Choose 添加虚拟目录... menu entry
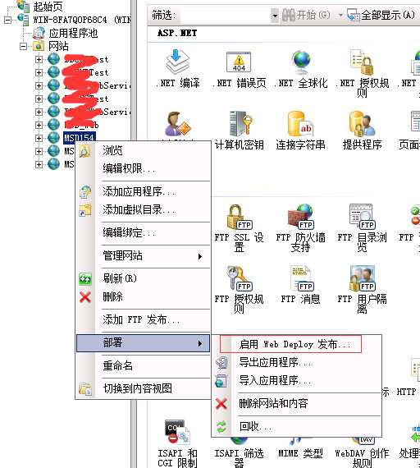The height and width of the screenshot is (468, 420). (144, 210)
